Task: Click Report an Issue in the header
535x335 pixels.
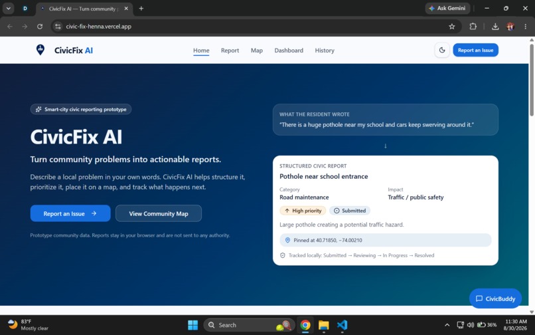Action: pos(475,51)
